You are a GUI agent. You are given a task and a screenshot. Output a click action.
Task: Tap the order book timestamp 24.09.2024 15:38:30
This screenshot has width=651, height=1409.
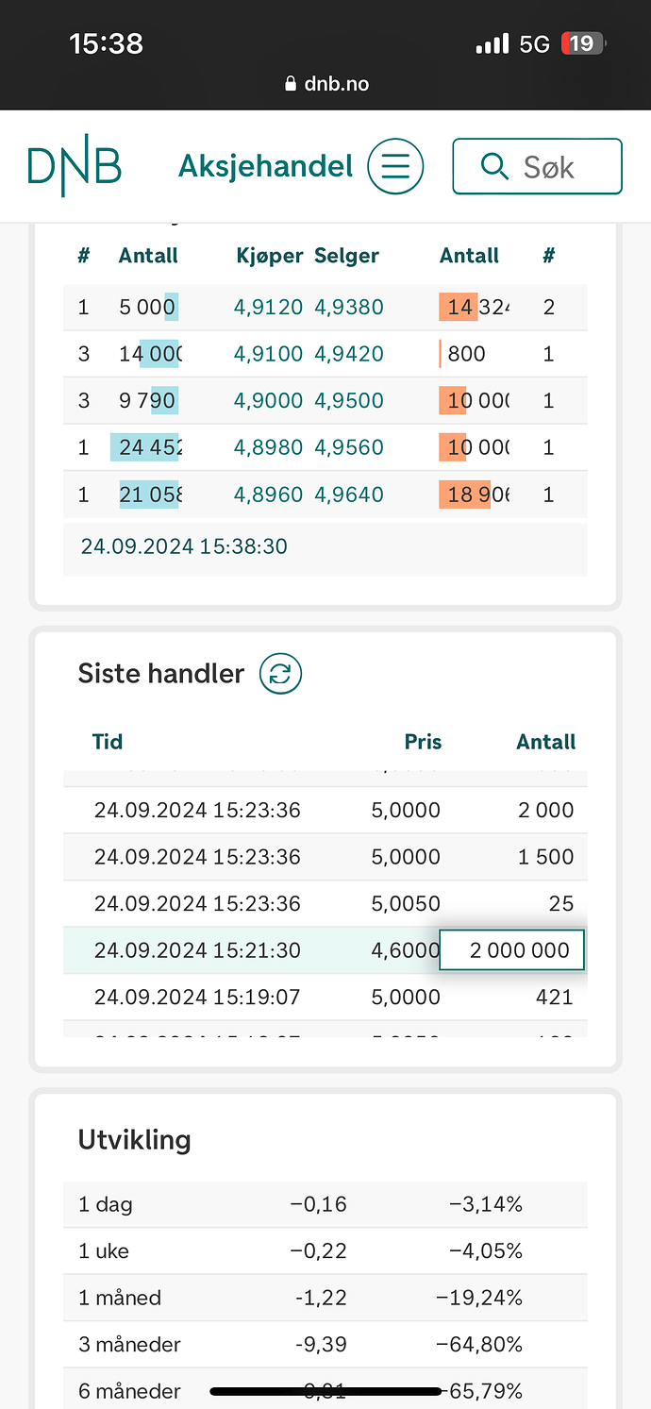(184, 546)
